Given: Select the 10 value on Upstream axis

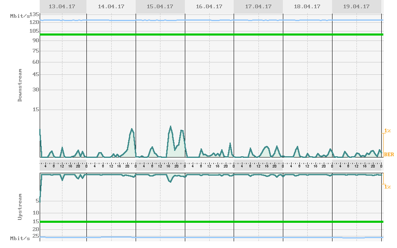Looking at the screenshot, I should (36, 213).
